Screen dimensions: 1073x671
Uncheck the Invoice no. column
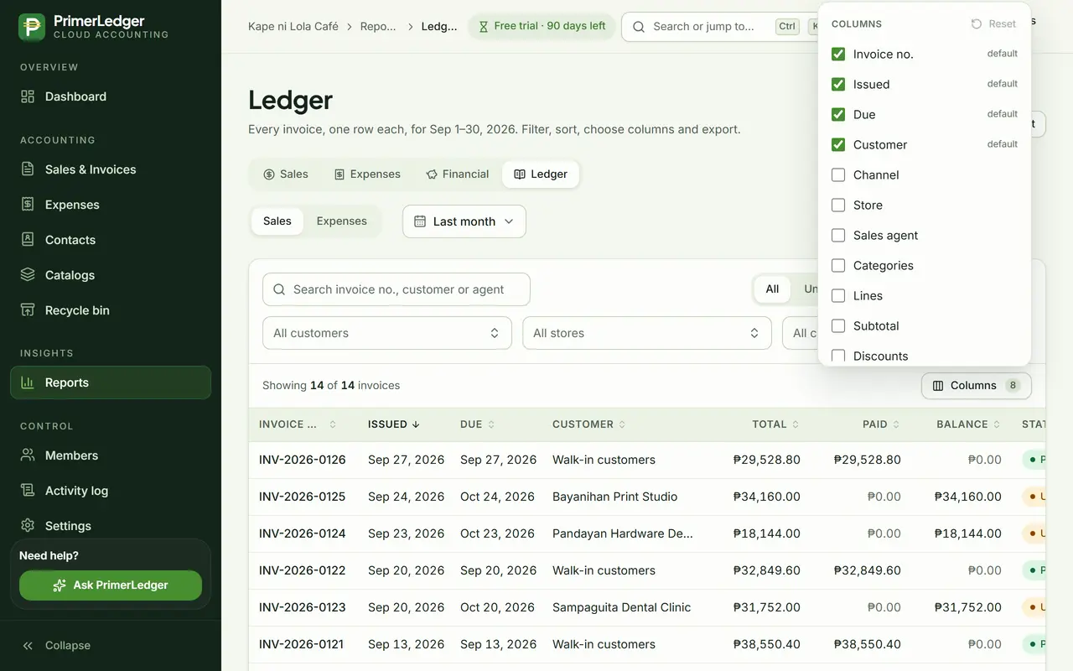pyautogui.click(x=838, y=54)
